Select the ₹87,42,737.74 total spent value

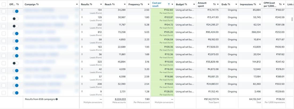click(211, 99)
